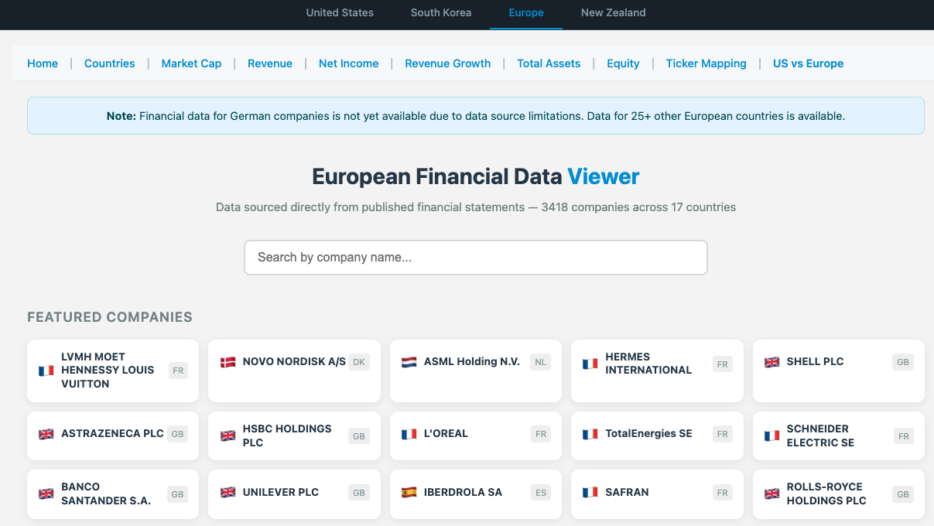Open the HSBC Holdings PLC card

(294, 435)
